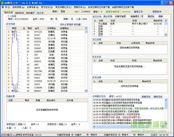Open the 为什么有很多"未扫描" help link
Image resolution: width=174 pixels, height=137 pixels.
(71, 24)
